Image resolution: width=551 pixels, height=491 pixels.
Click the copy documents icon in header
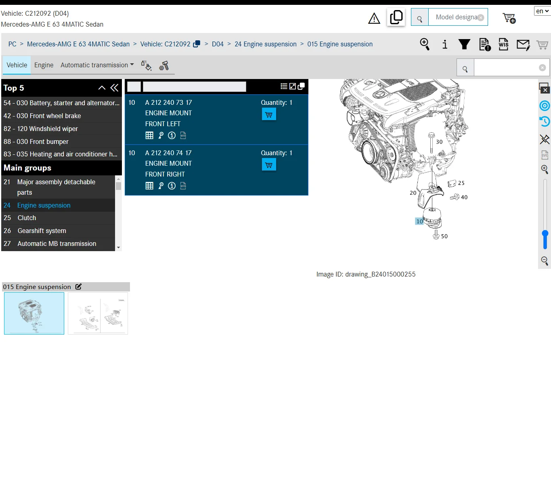(396, 17)
